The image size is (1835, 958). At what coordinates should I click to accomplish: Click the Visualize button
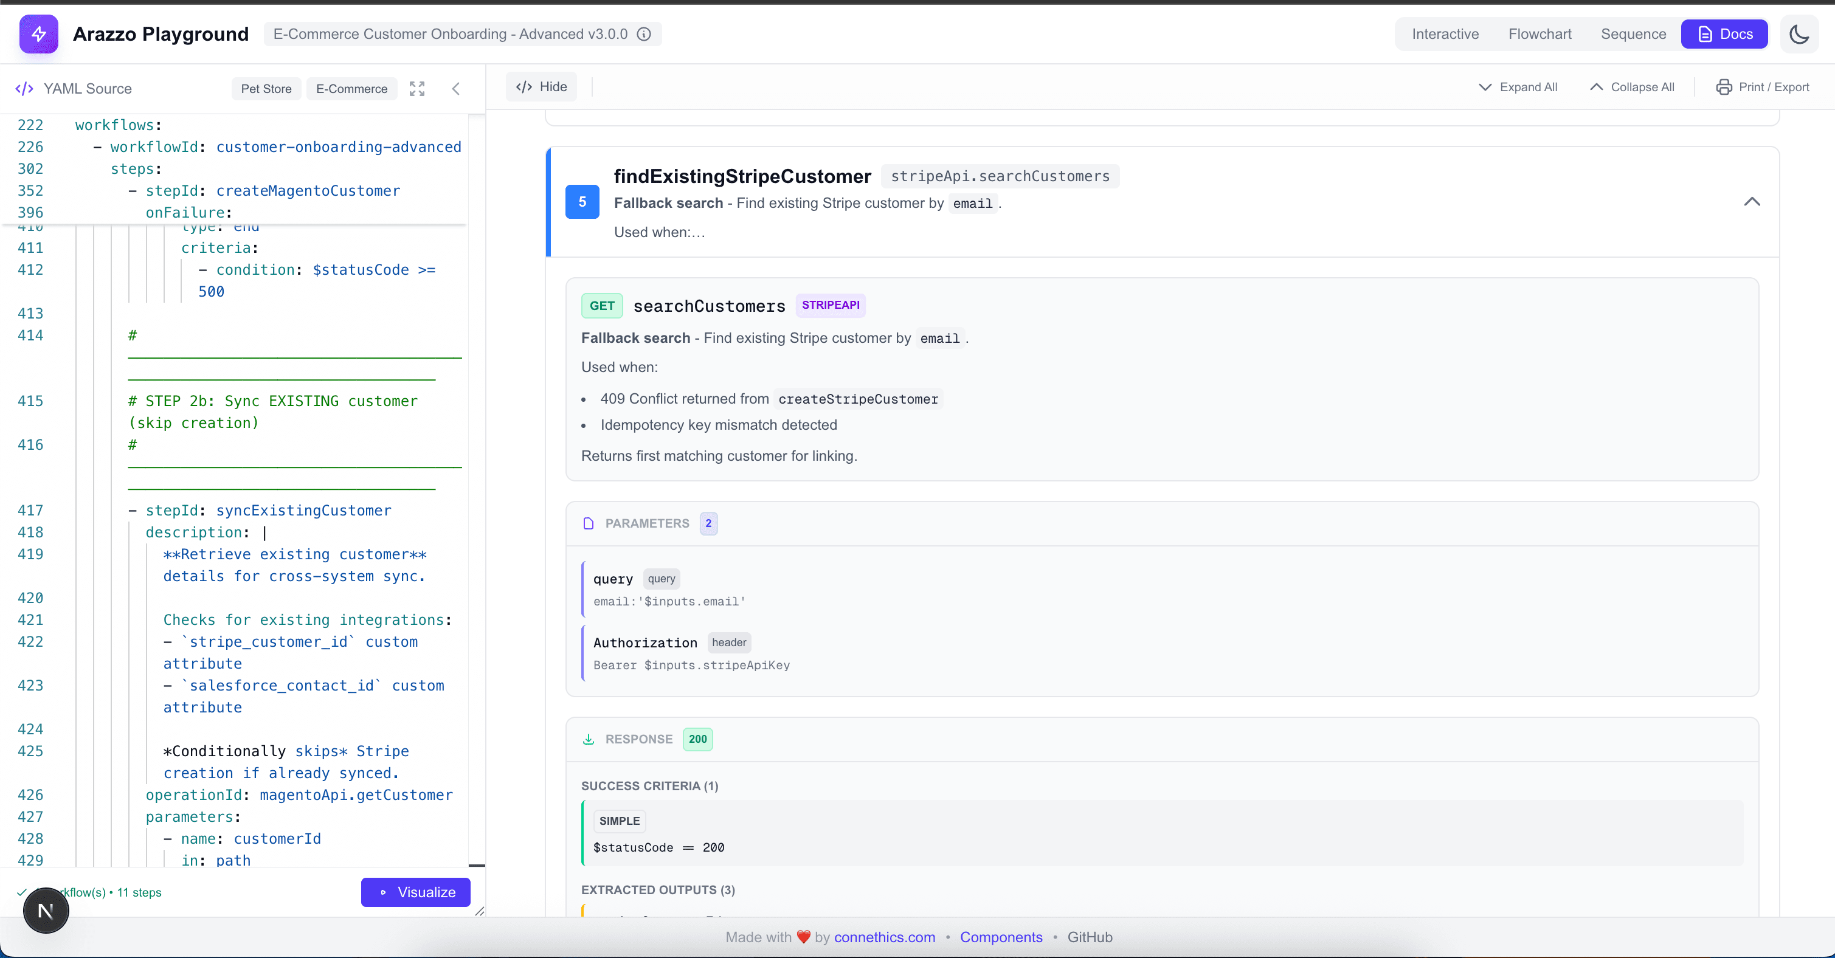416,892
